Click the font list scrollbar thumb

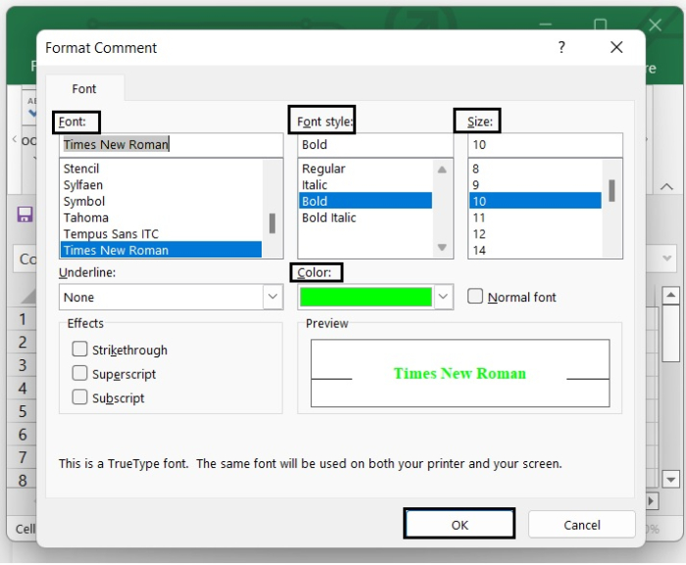click(272, 223)
